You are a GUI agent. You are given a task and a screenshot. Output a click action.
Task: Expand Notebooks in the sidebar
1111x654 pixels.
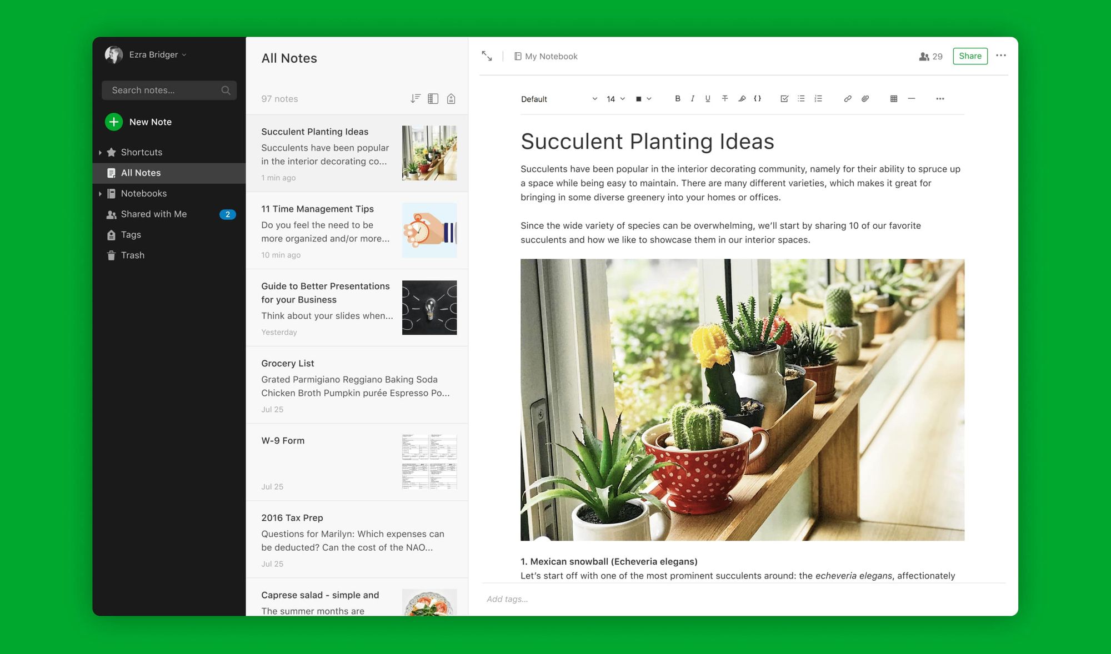[100, 193]
